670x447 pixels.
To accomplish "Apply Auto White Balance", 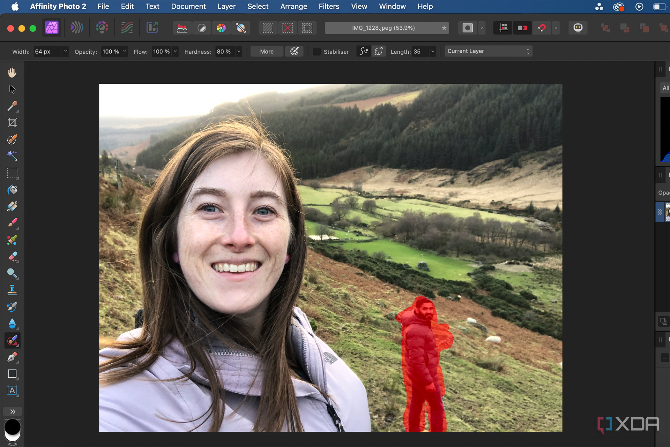I will point(241,28).
